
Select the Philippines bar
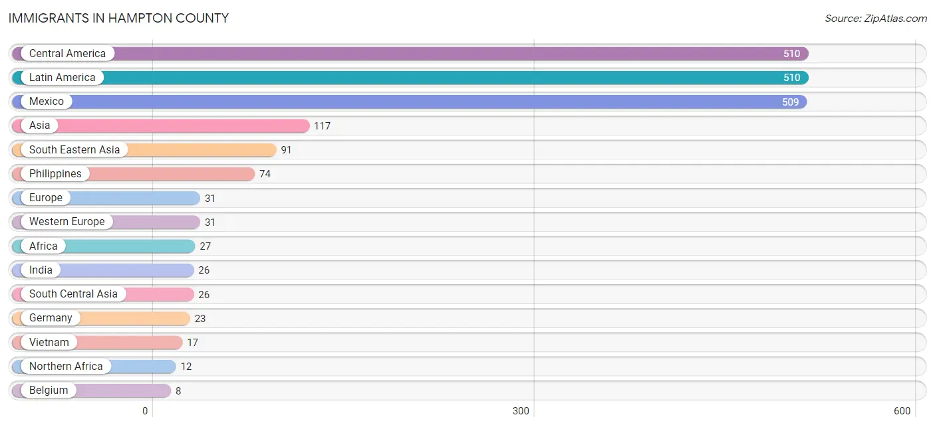coord(133,174)
